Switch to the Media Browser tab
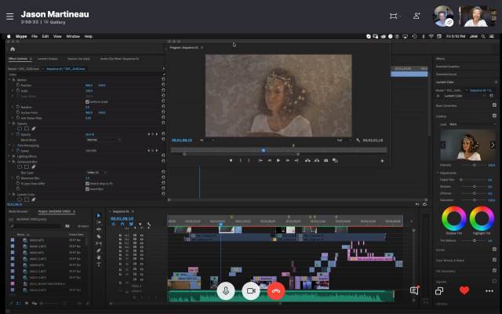The image size is (502, 314). tap(17, 211)
